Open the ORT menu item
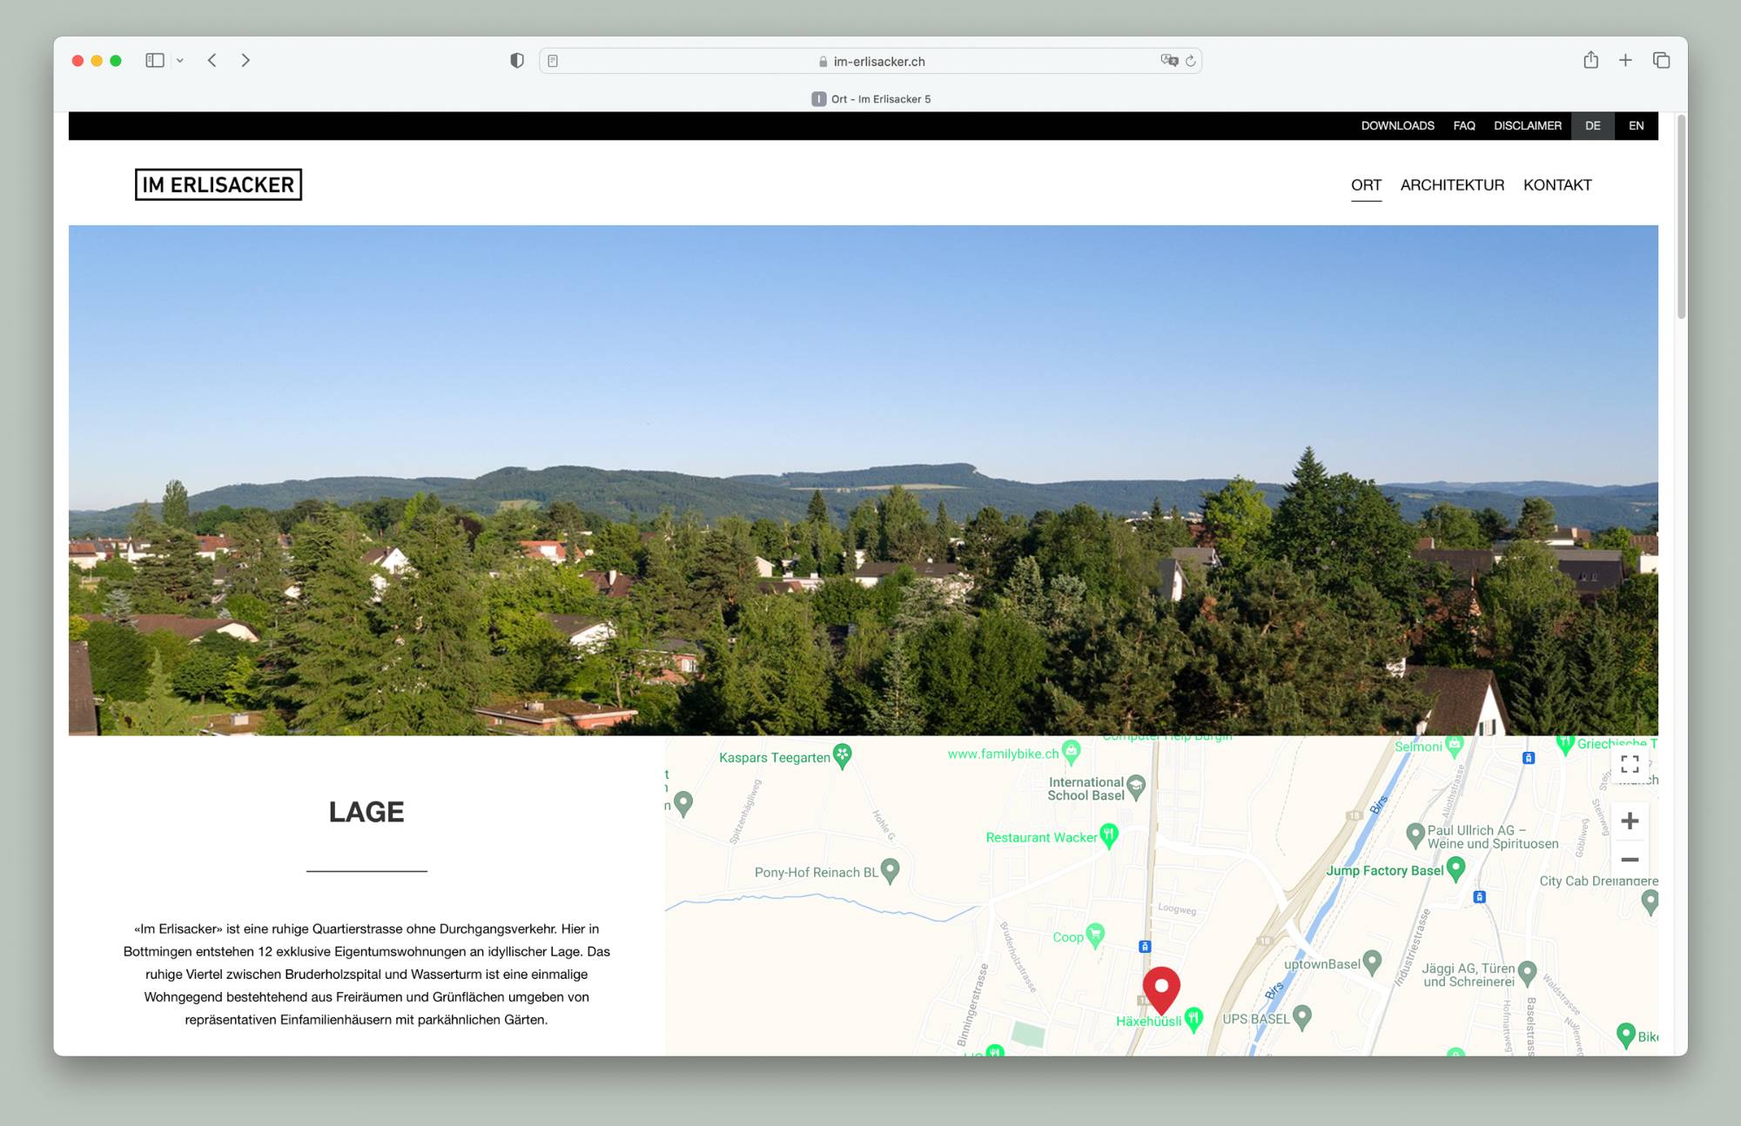 pos(1366,185)
